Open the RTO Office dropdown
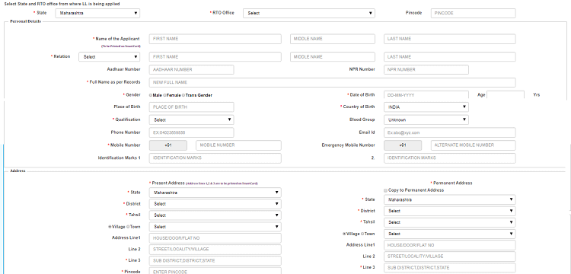The width and height of the screenshot is (571, 274). pos(309,13)
